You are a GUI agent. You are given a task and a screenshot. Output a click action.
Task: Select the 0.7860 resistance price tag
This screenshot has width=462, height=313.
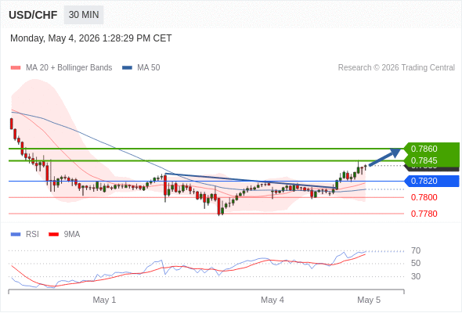pos(431,149)
